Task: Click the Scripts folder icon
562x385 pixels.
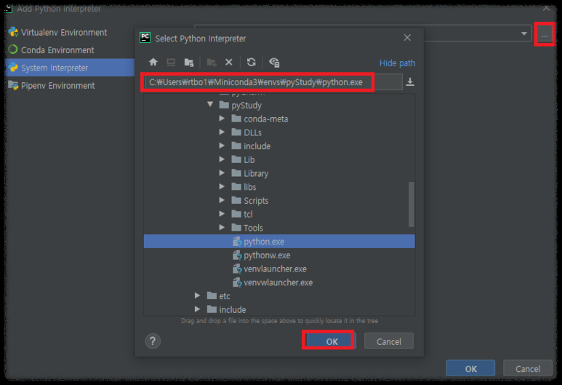Action: pyautogui.click(x=236, y=200)
